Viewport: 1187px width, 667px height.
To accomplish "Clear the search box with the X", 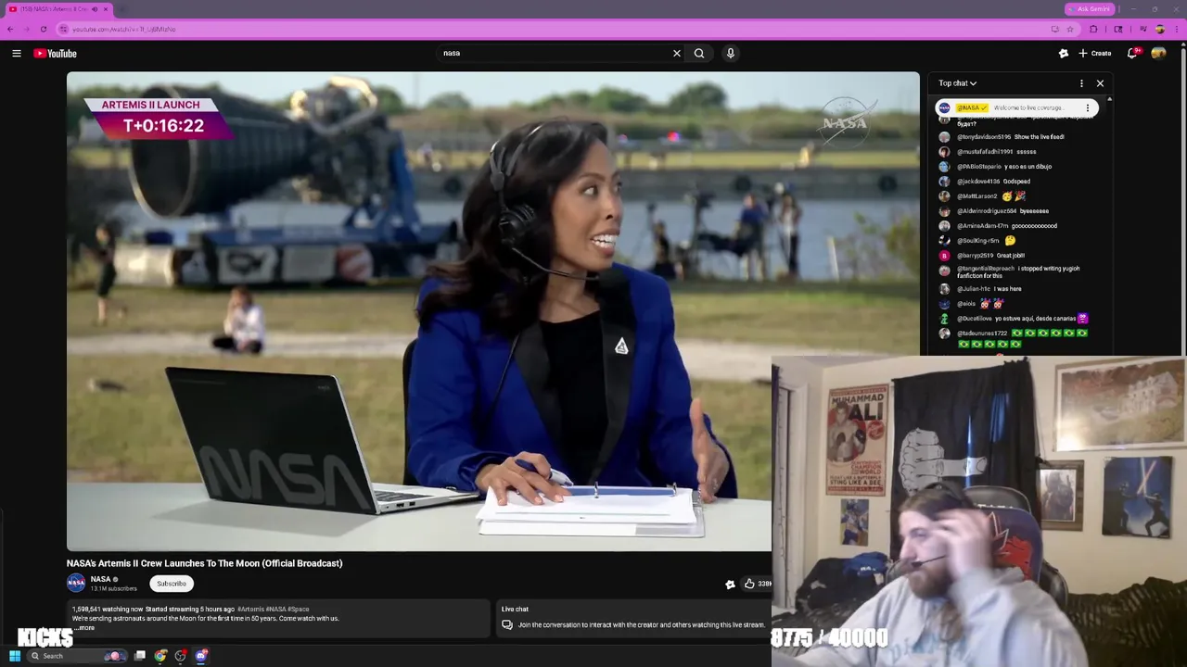I will (677, 54).
